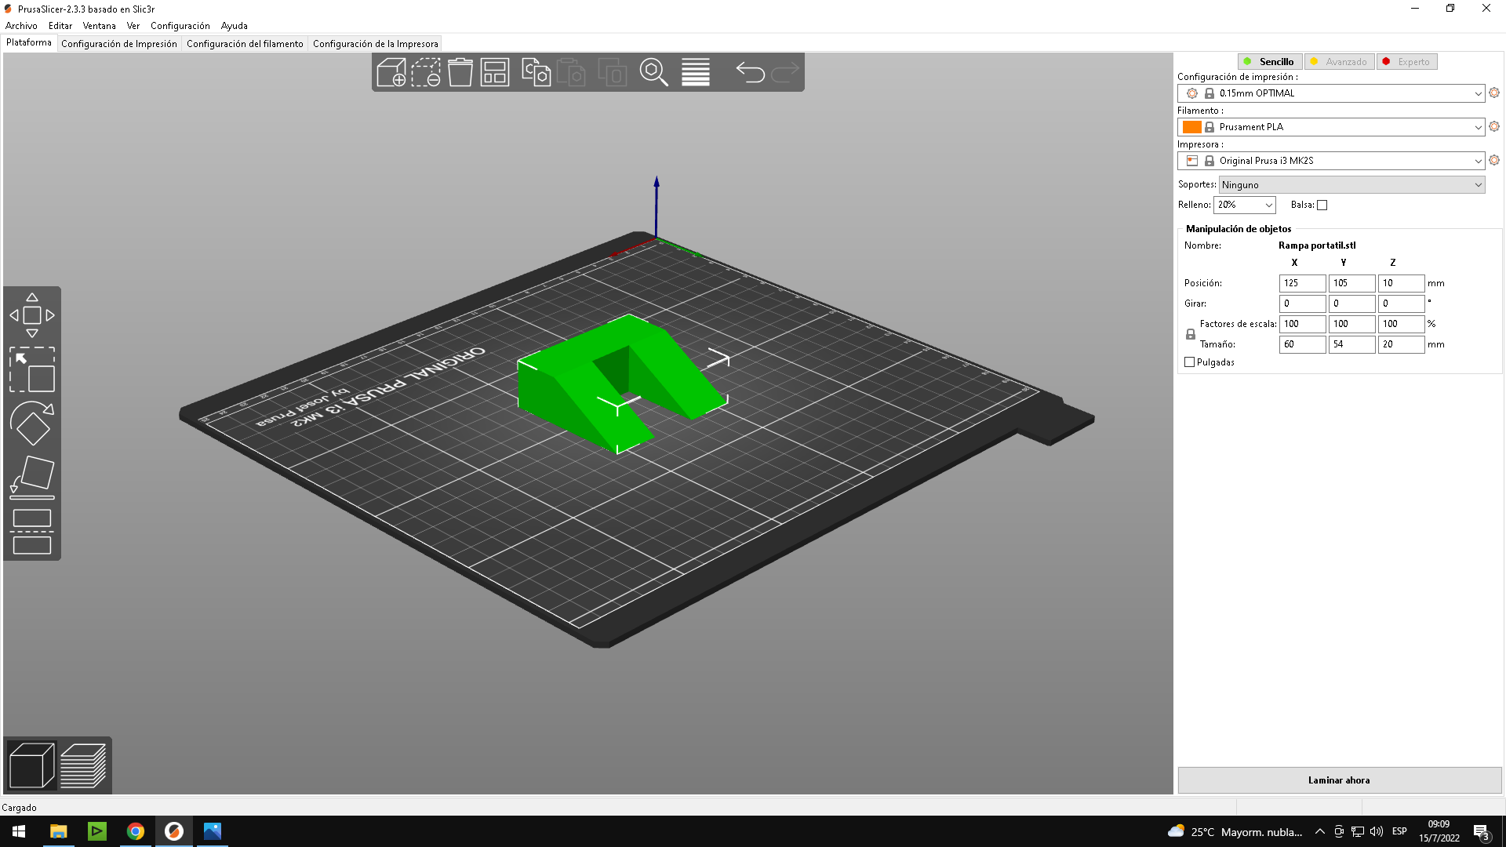Click the Posición Z field
This screenshot has width=1506, height=847.
[x=1401, y=283]
